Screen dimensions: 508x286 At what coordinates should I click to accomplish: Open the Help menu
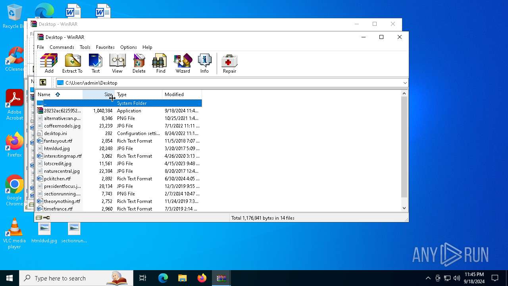click(x=147, y=47)
